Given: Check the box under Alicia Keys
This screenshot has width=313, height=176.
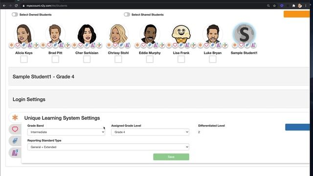Looking at the screenshot, I should (x=24, y=59).
